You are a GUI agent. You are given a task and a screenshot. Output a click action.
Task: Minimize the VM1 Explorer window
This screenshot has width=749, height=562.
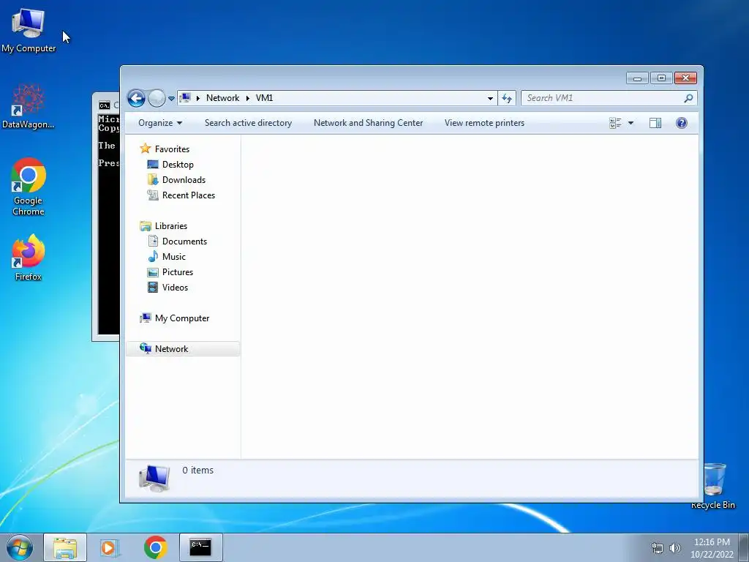pos(637,78)
